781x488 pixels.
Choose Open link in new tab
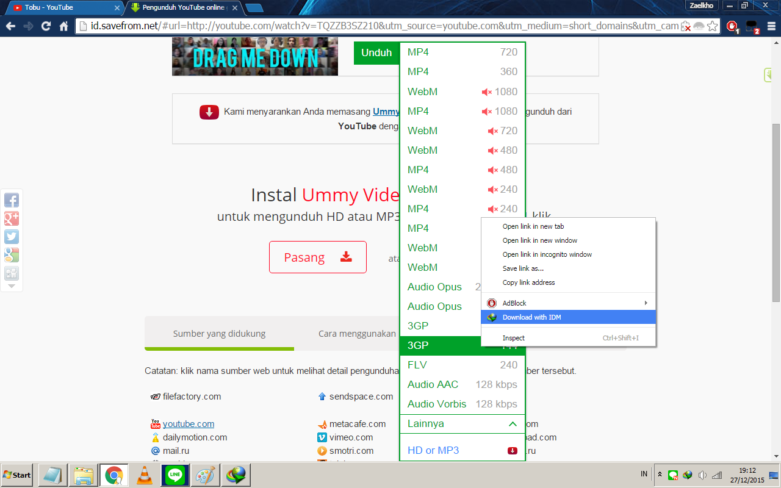(x=568, y=226)
